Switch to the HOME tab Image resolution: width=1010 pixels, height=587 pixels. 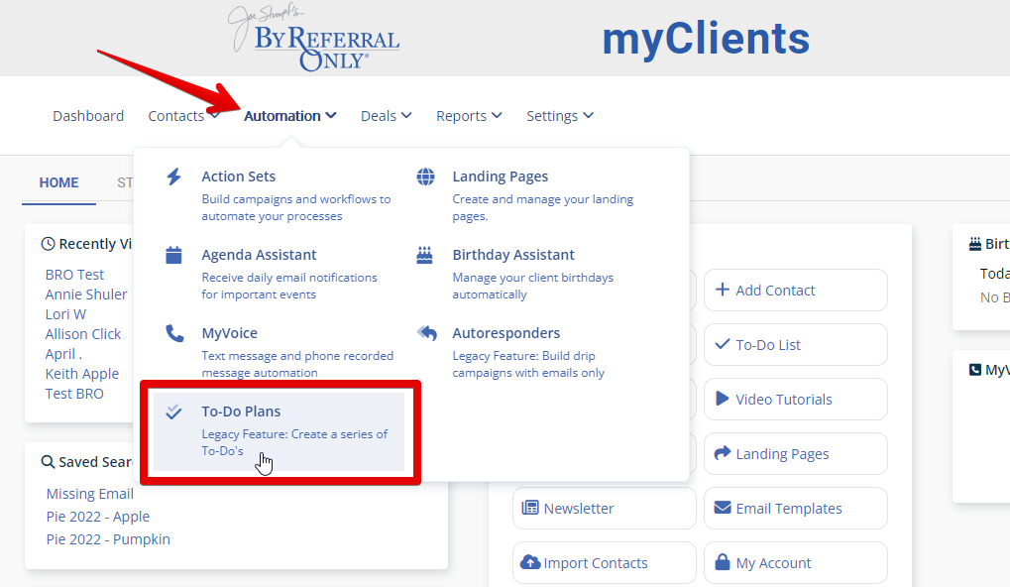coord(58,182)
